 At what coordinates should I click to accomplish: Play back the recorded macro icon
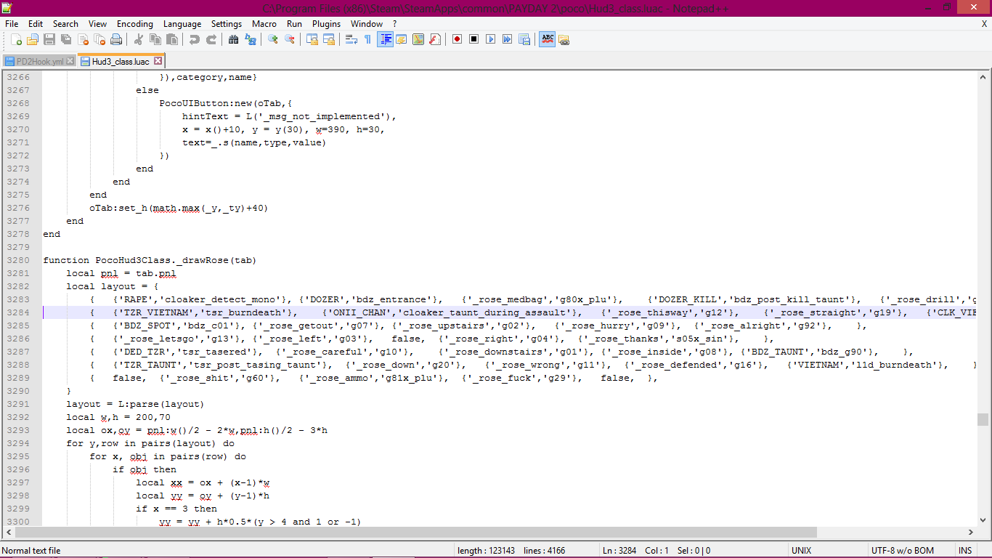(x=490, y=39)
